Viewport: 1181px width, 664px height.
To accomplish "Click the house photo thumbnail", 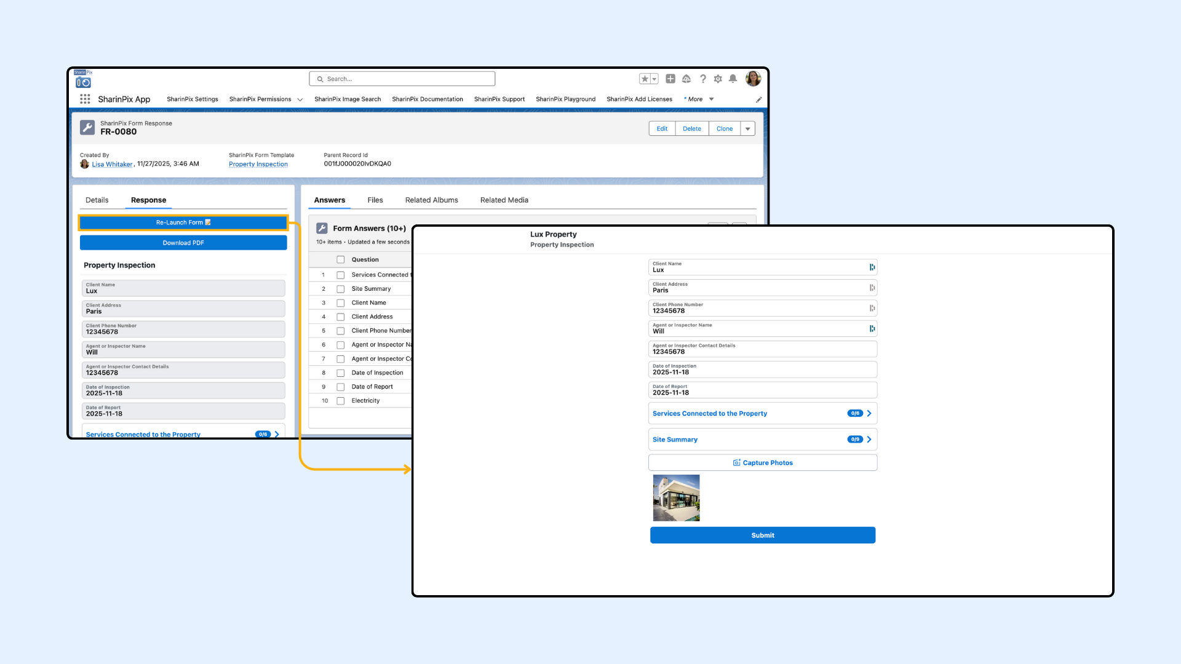I will (x=676, y=498).
